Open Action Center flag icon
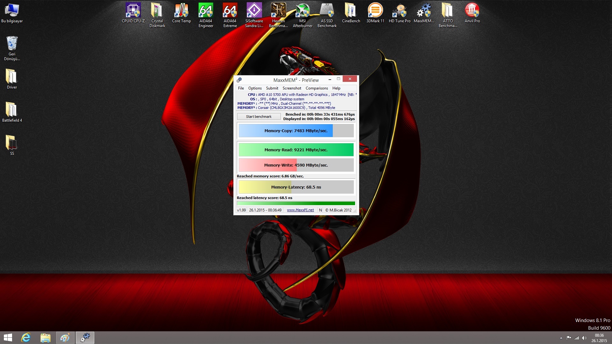 (x=569, y=338)
